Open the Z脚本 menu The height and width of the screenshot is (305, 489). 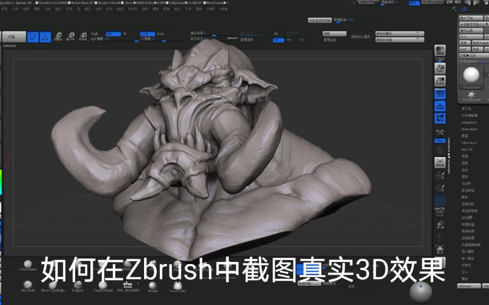pos(223,9)
